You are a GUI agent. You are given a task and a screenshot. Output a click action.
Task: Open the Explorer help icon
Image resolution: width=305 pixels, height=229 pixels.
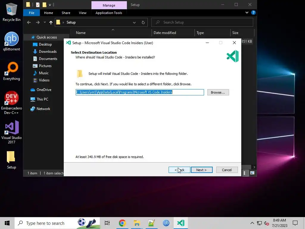click(253, 13)
